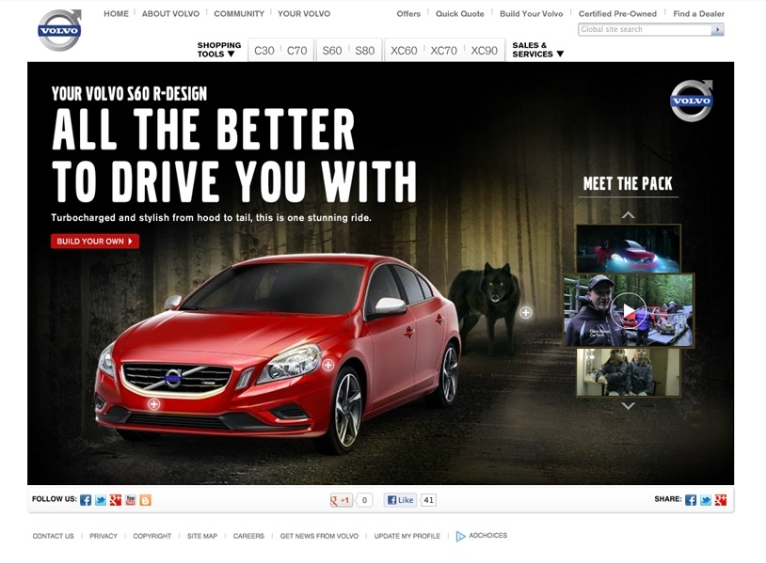This screenshot has height=564, width=766.
Task: Expand the Shopping Tools dropdown
Action: pos(219,49)
